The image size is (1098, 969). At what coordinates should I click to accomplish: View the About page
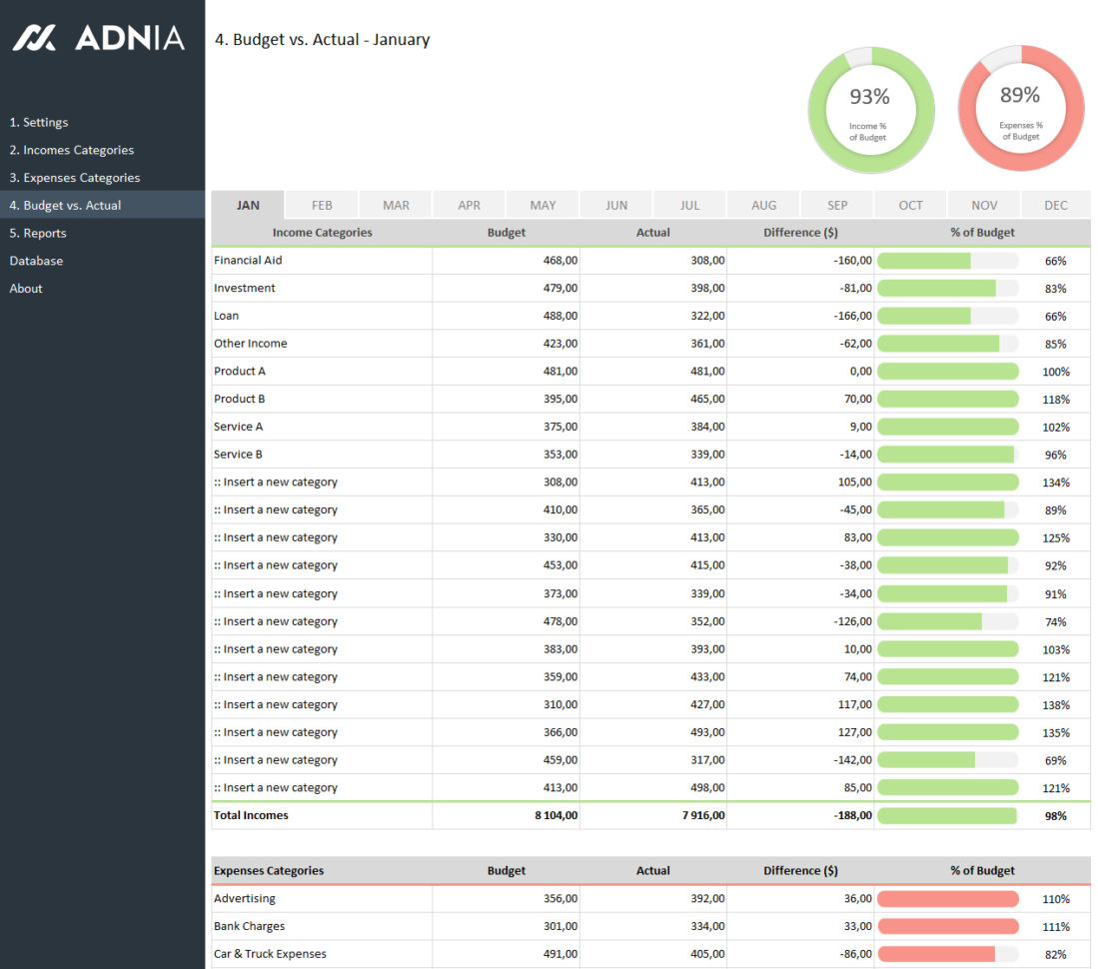(26, 288)
